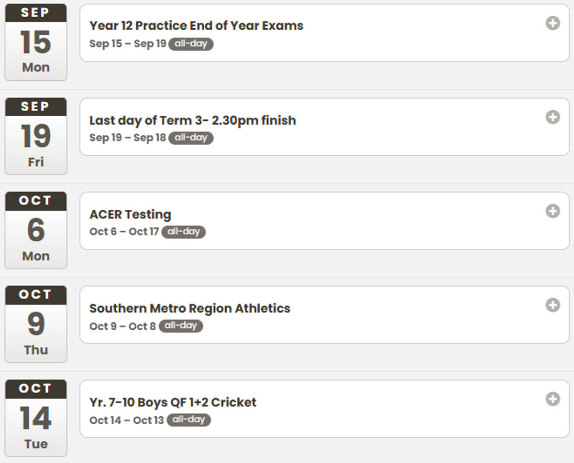The image size is (574, 463).
Task: Click the Oct 6 – Oct 17 date range
Action: (124, 232)
